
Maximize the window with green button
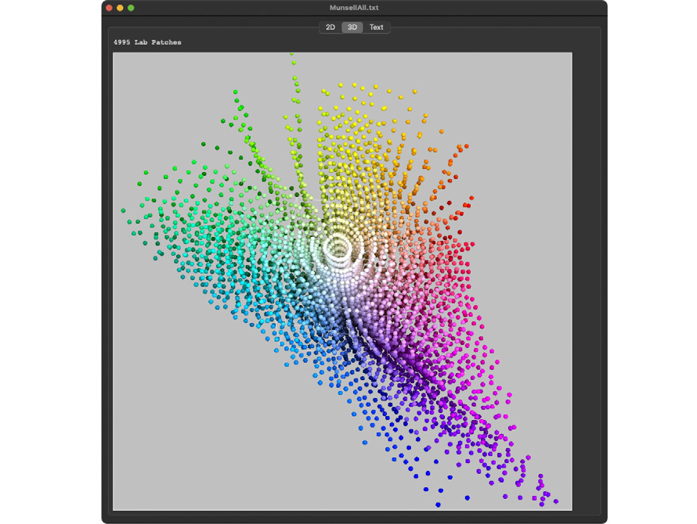pyautogui.click(x=131, y=8)
